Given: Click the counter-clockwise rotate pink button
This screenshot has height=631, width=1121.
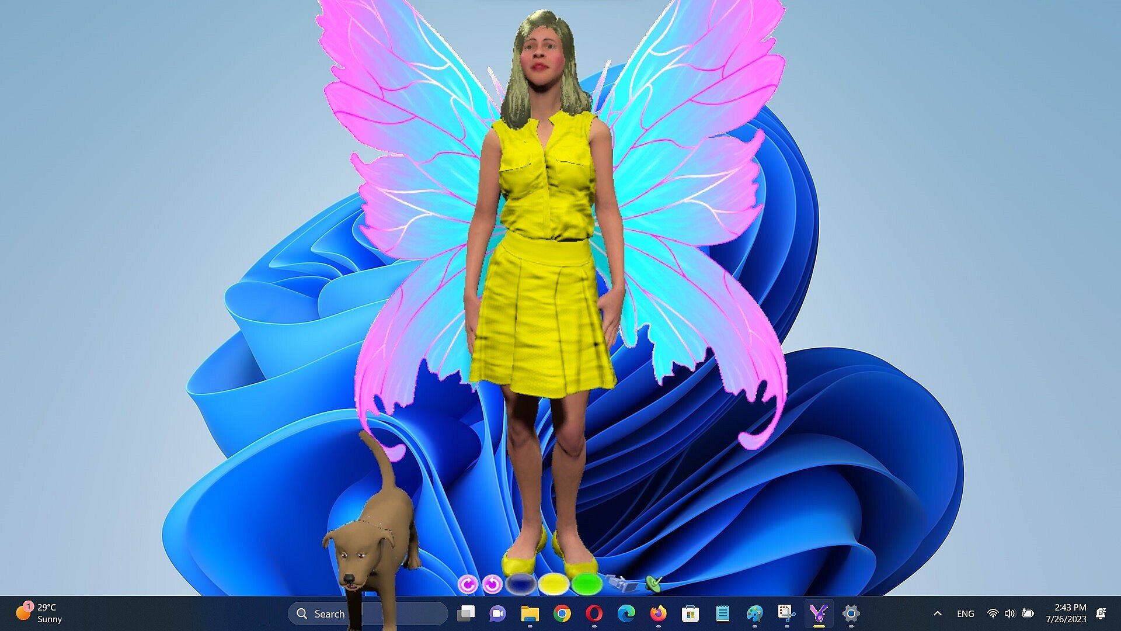Looking at the screenshot, I should 492,584.
